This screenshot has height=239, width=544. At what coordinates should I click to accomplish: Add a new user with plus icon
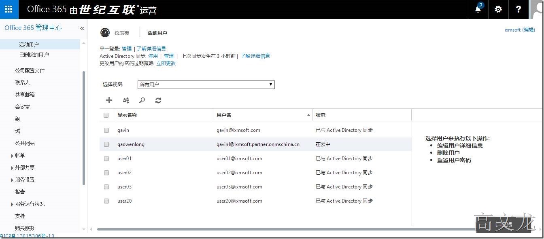coord(109,100)
